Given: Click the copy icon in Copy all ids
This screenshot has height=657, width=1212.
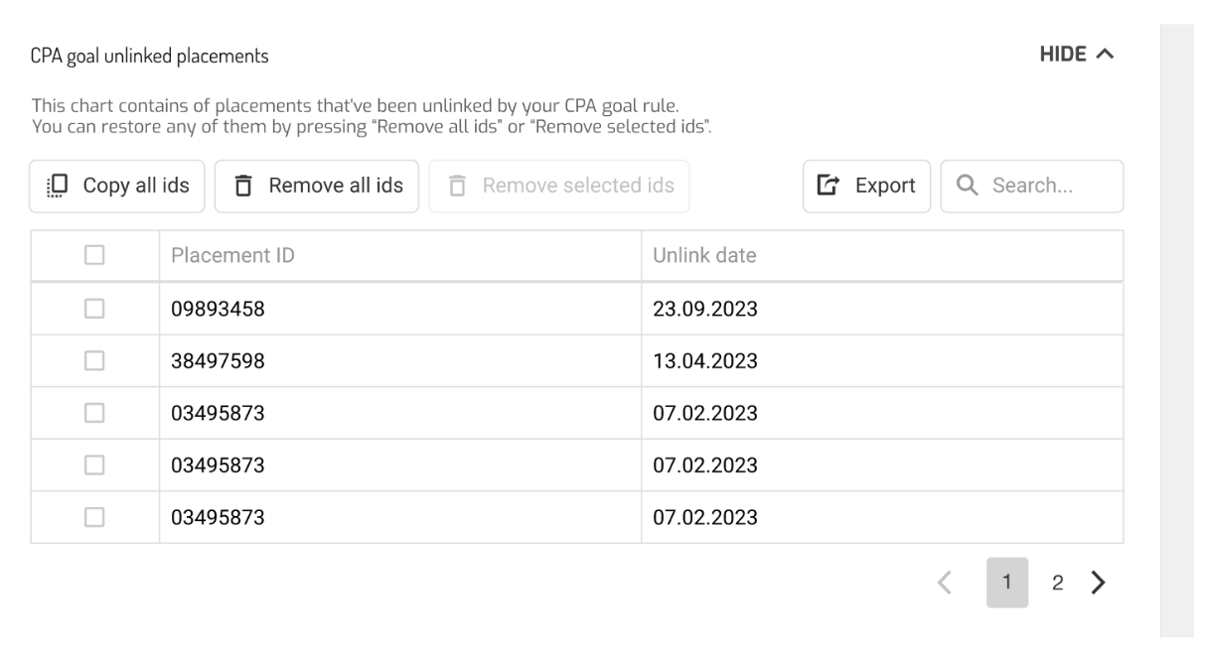Looking at the screenshot, I should pyautogui.click(x=57, y=186).
